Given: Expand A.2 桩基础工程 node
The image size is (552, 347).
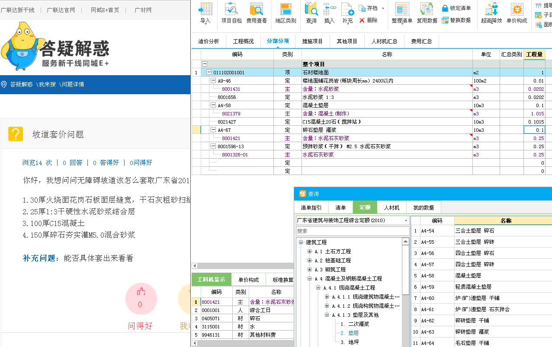Looking at the screenshot, I should click(x=309, y=261).
